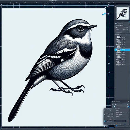Click the blue arrow marker beside the canvas
This screenshot has height=130, width=130.
point(104,14)
